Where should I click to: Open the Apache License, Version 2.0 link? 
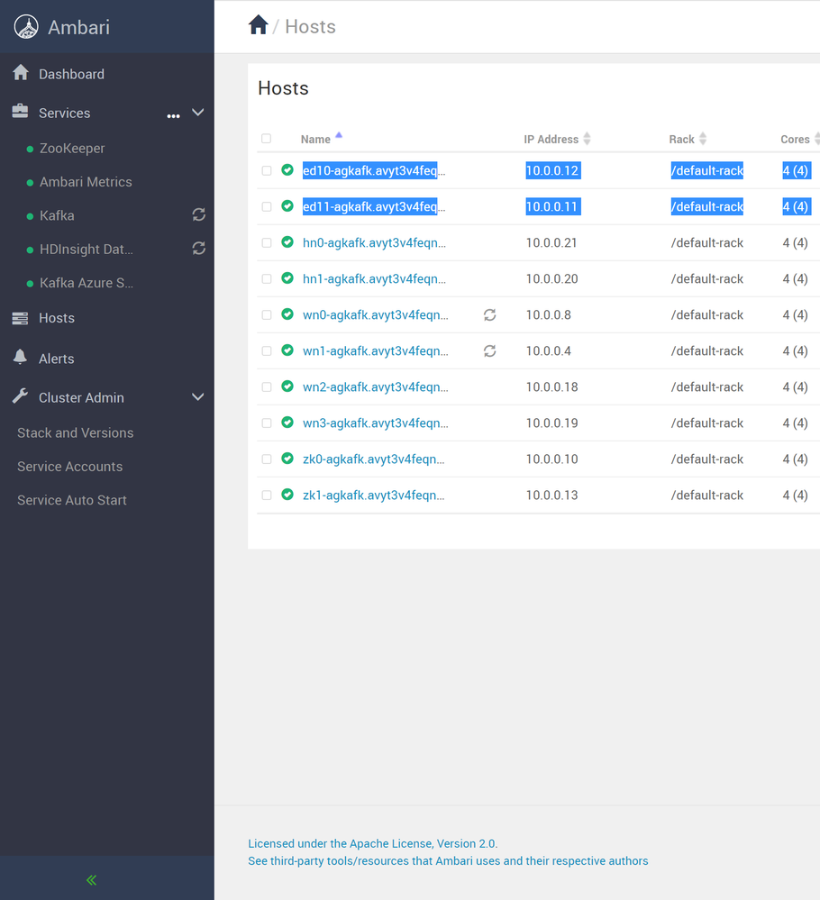373,844
